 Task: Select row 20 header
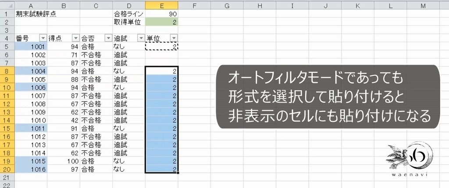click(7, 169)
